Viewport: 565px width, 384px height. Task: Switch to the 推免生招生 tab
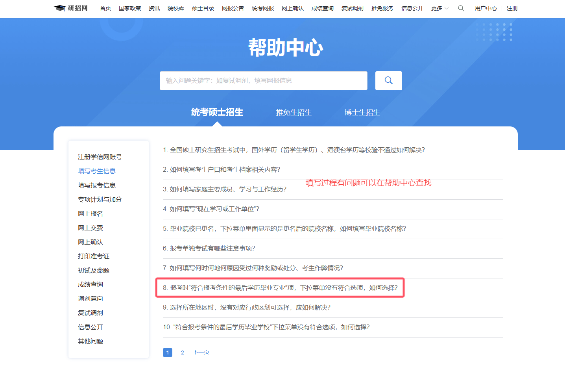(294, 113)
